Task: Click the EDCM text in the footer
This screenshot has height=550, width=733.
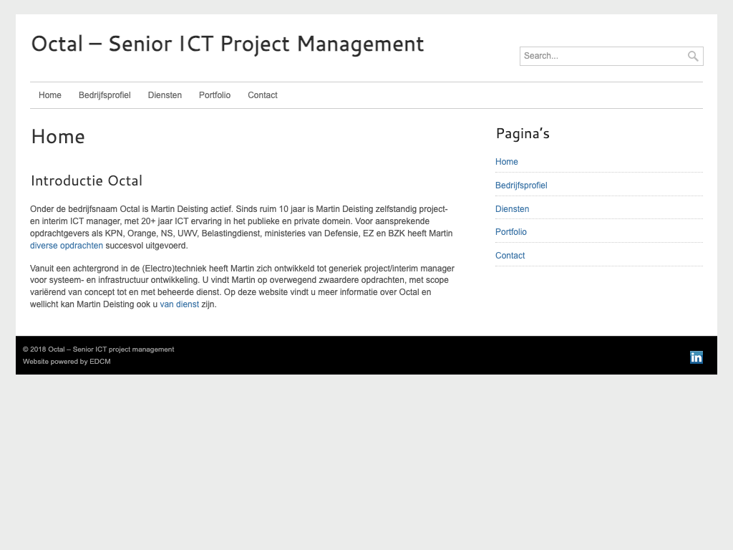Action: pos(100,362)
